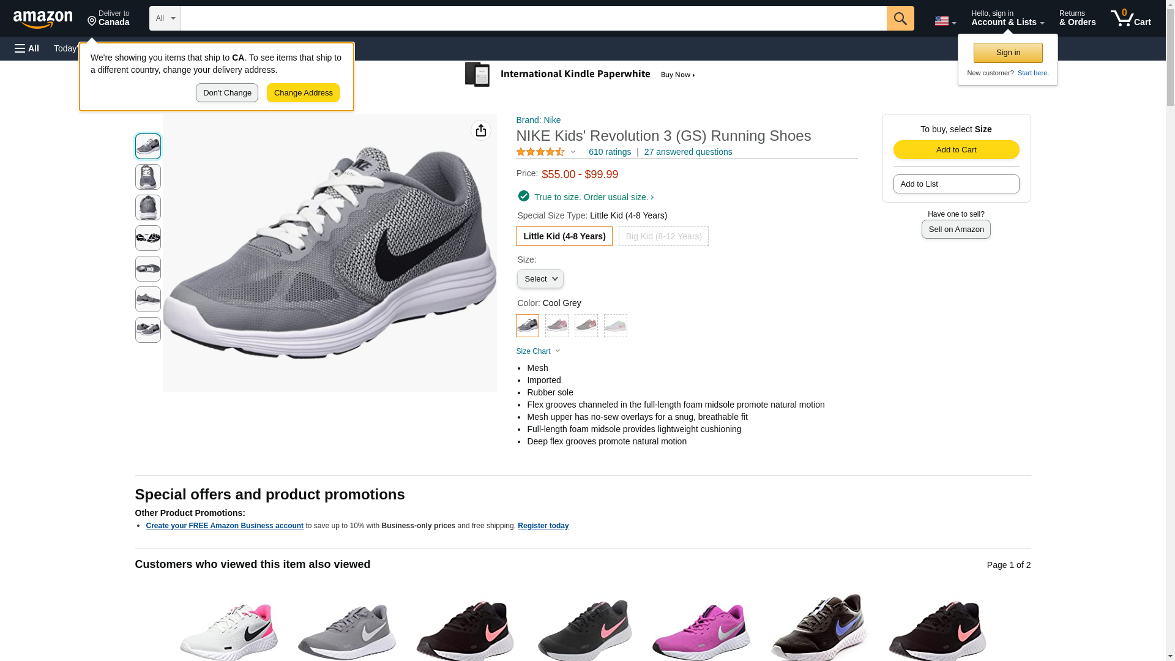The height and width of the screenshot is (661, 1175).
Task: Click the search magnifier button
Action: [x=900, y=18]
